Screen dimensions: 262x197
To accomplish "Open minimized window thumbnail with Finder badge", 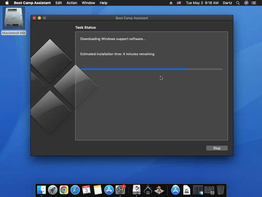I will point(198,190).
